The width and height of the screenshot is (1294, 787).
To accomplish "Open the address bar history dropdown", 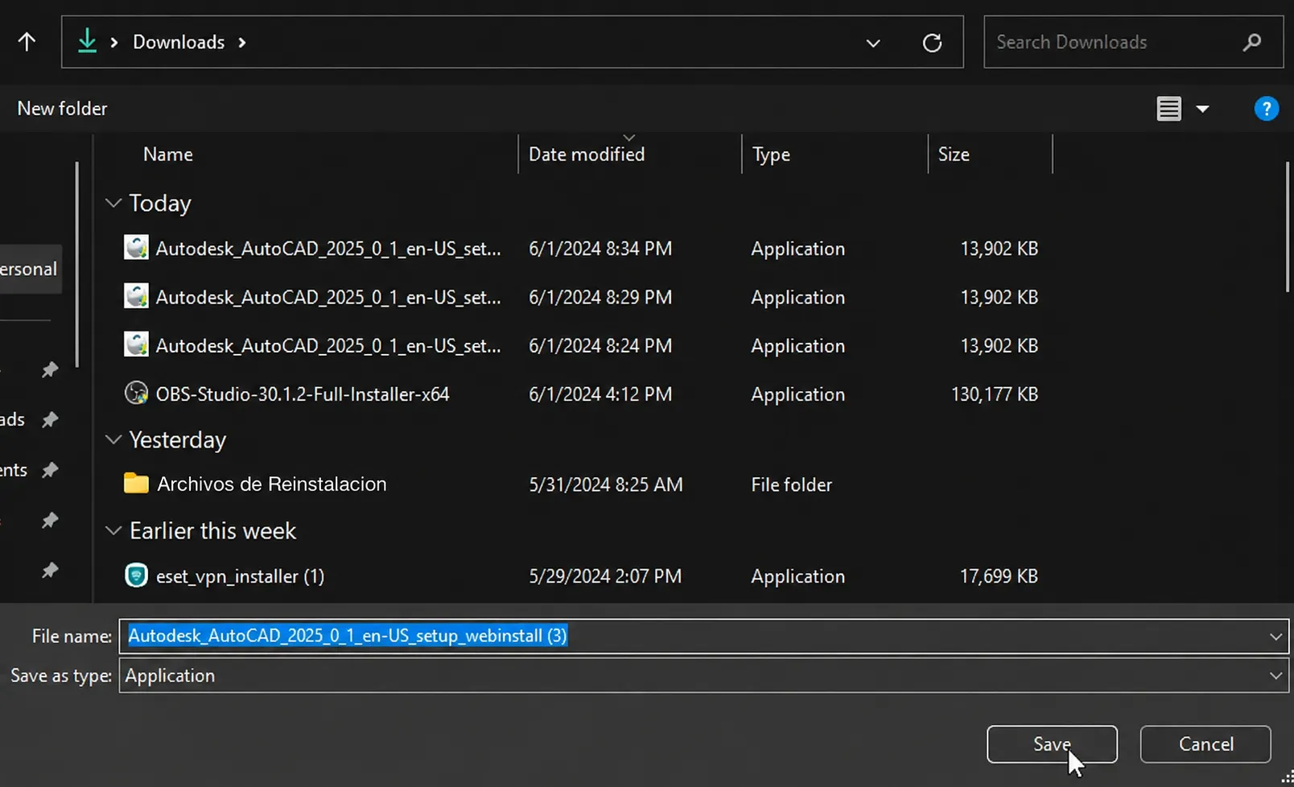I will tap(873, 43).
